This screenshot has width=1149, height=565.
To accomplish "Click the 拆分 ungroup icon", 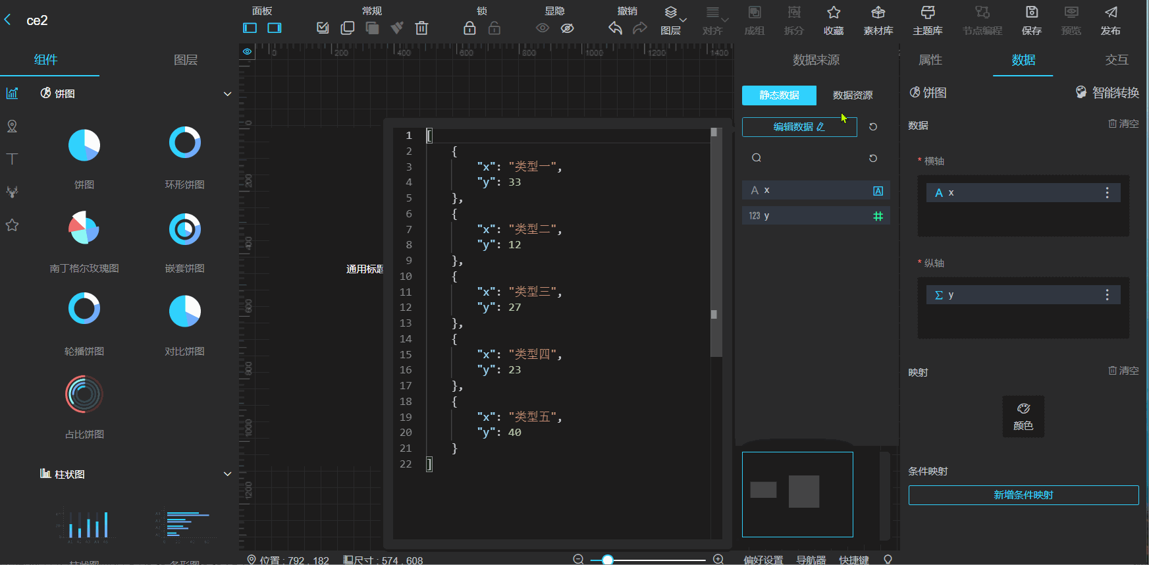I will pyautogui.click(x=794, y=20).
